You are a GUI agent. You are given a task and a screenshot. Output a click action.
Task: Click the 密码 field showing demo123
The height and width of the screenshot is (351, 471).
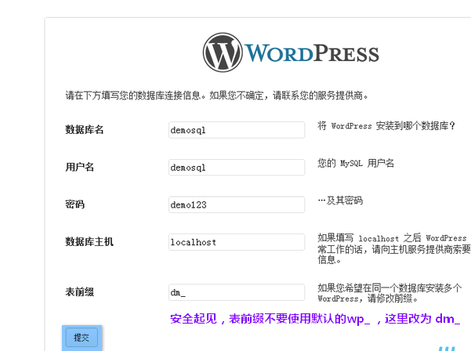(x=237, y=204)
